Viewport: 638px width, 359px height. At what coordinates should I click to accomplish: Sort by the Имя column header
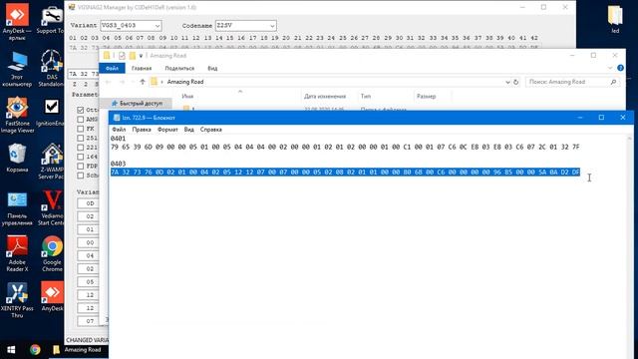(187, 97)
